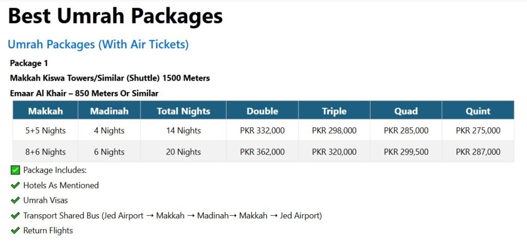Select the 14 Nights total cell
This screenshot has width=527, height=244.
pyautogui.click(x=183, y=130)
